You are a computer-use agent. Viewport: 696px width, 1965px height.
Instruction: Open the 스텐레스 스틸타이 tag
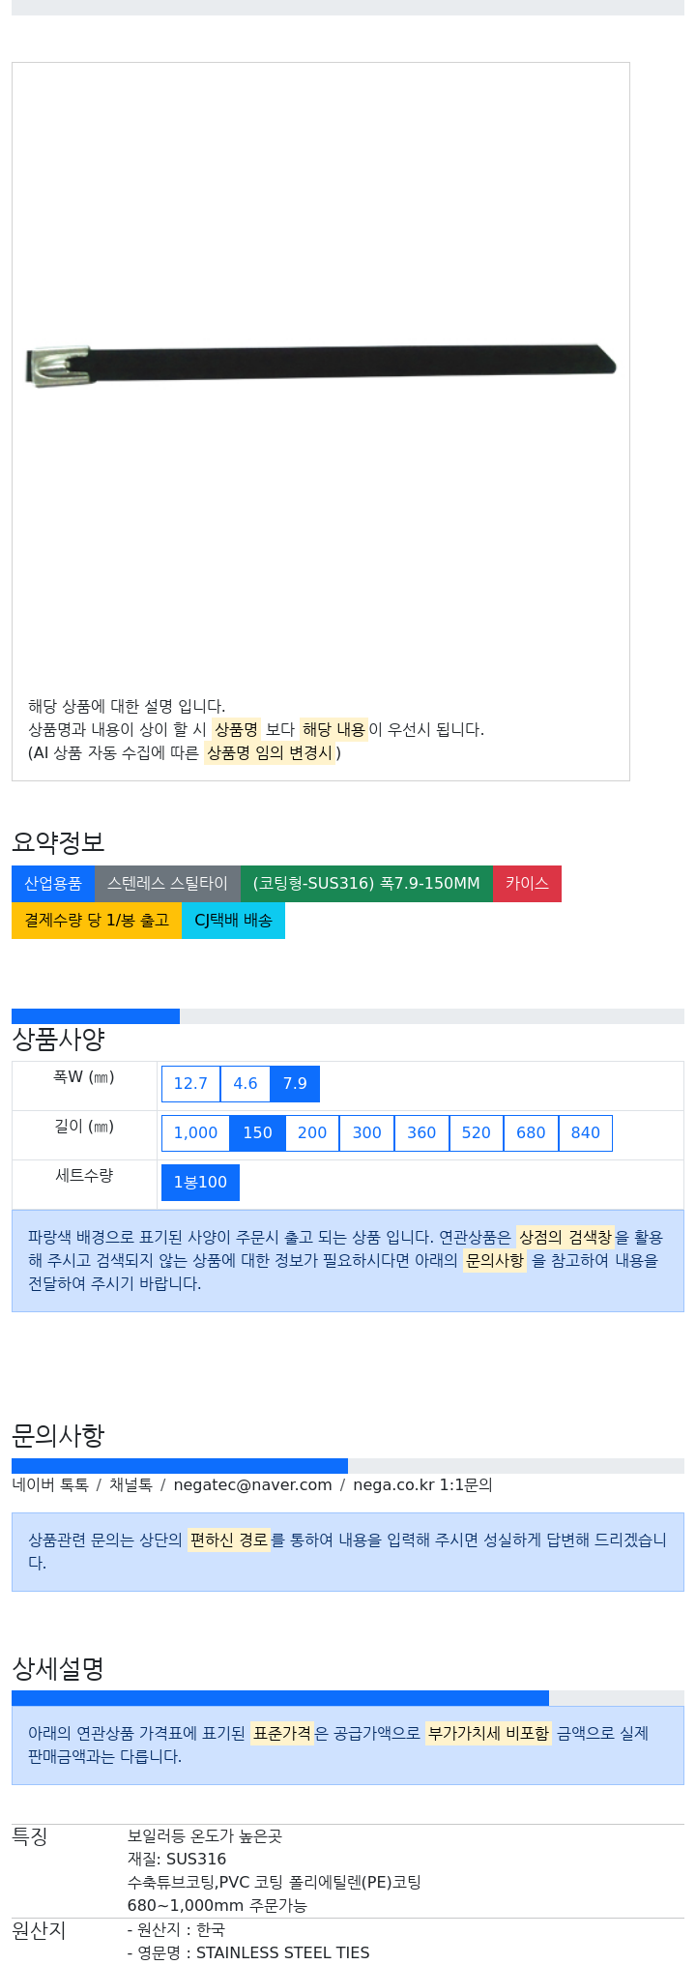pyautogui.click(x=167, y=884)
